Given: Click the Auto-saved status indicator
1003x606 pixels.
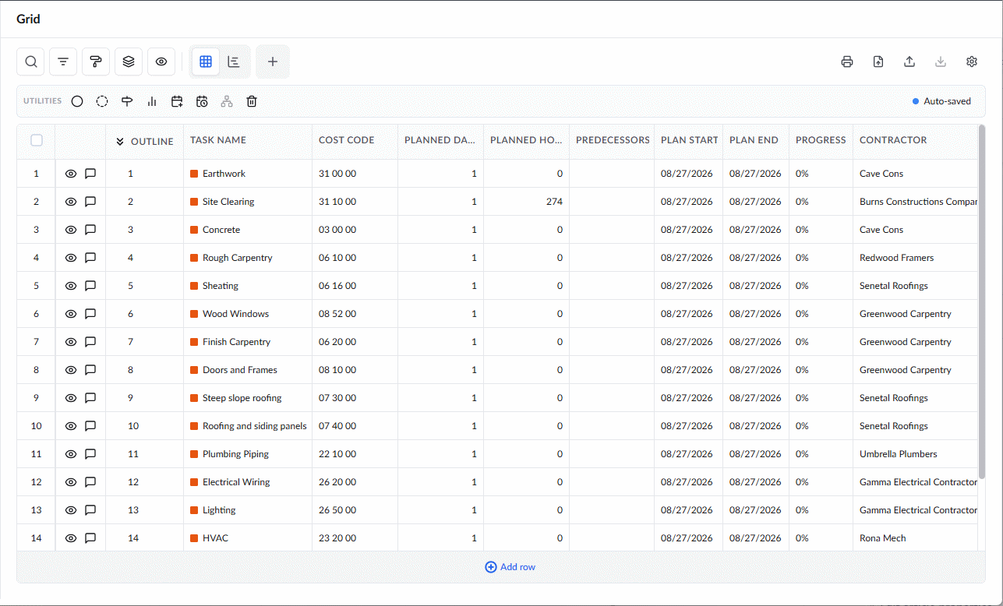Looking at the screenshot, I should (x=941, y=101).
